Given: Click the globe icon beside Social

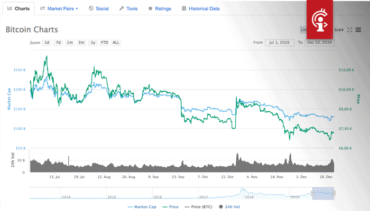Looking at the screenshot, I should point(91,8).
